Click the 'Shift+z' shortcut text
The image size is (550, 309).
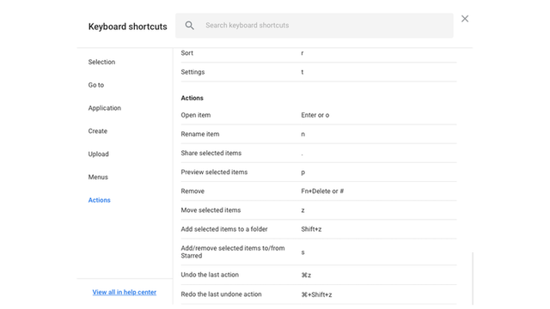click(x=311, y=229)
